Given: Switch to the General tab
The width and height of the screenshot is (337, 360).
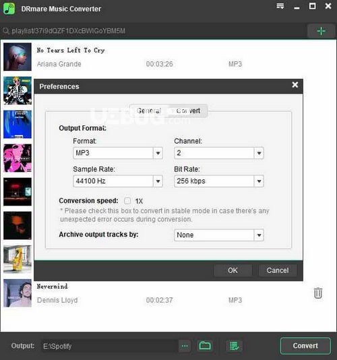Looking at the screenshot, I should 149,111.
